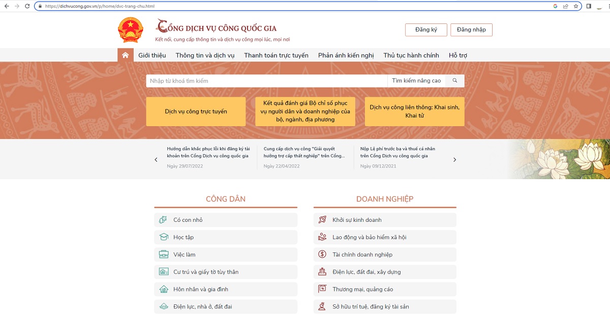Click Tìm kiếm nâng cao

tap(416, 80)
